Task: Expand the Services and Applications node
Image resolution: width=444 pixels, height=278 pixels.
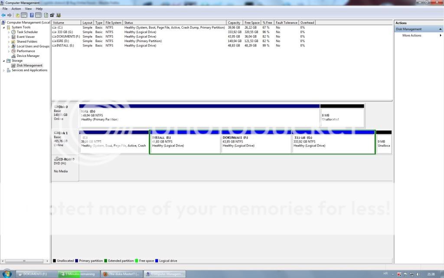Action: point(4,70)
